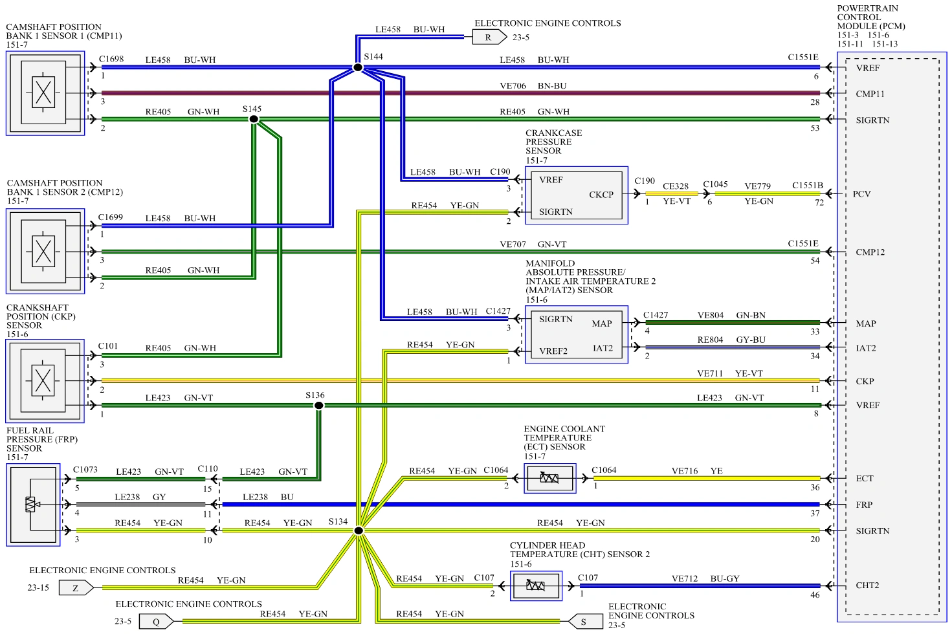Click the VE779 wire label
Image resolution: width=952 pixels, height=634 pixels.
coord(757,186)
